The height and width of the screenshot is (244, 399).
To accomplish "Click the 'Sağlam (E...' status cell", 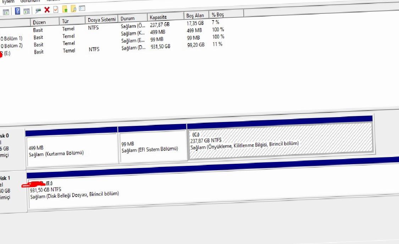I will tap(133, 40).
